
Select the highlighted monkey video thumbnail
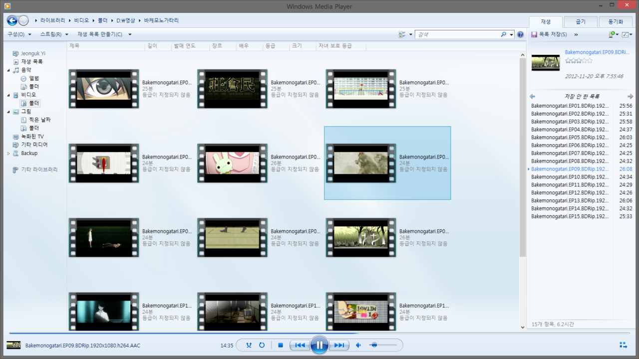361,163
